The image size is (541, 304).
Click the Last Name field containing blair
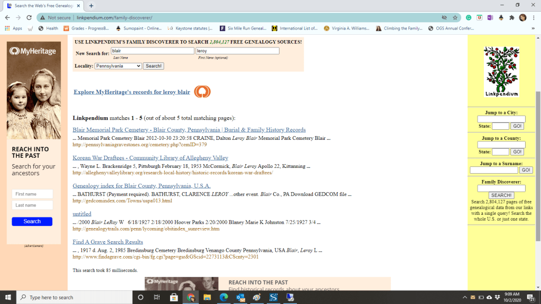pos(152,51)
